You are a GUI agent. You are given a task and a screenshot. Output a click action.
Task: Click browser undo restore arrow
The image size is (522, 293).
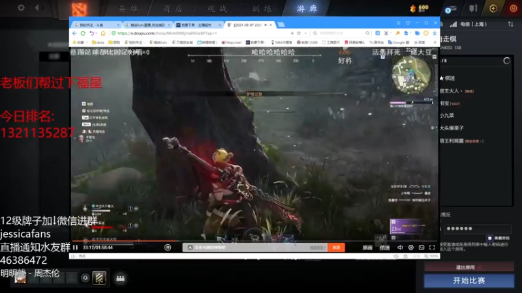tap(92, 33)
